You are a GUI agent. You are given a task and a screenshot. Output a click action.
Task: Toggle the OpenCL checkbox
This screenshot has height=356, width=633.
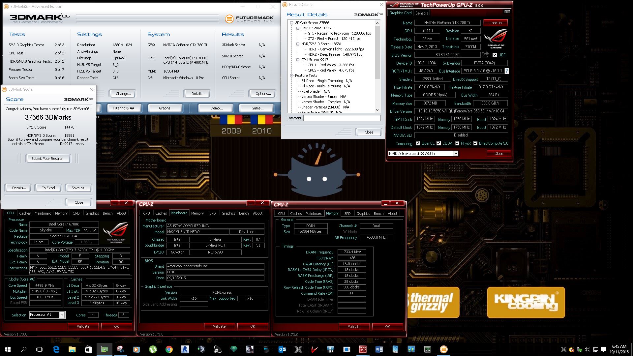point(418,143)
